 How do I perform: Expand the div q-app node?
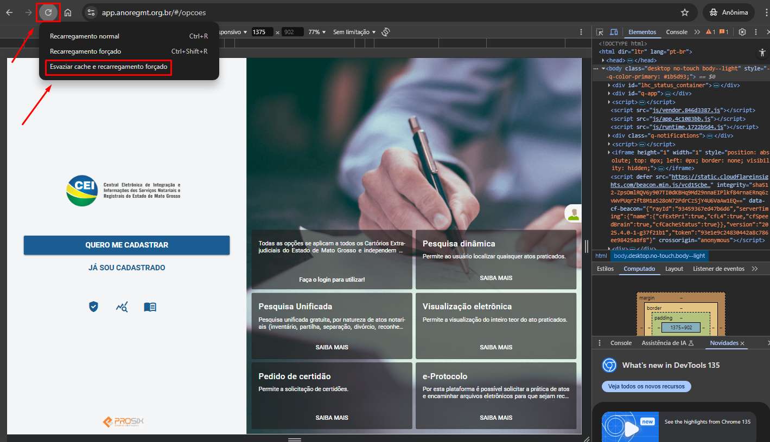coord(609,94)
